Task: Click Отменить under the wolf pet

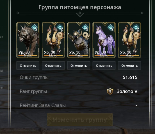Action: [28, 66]
